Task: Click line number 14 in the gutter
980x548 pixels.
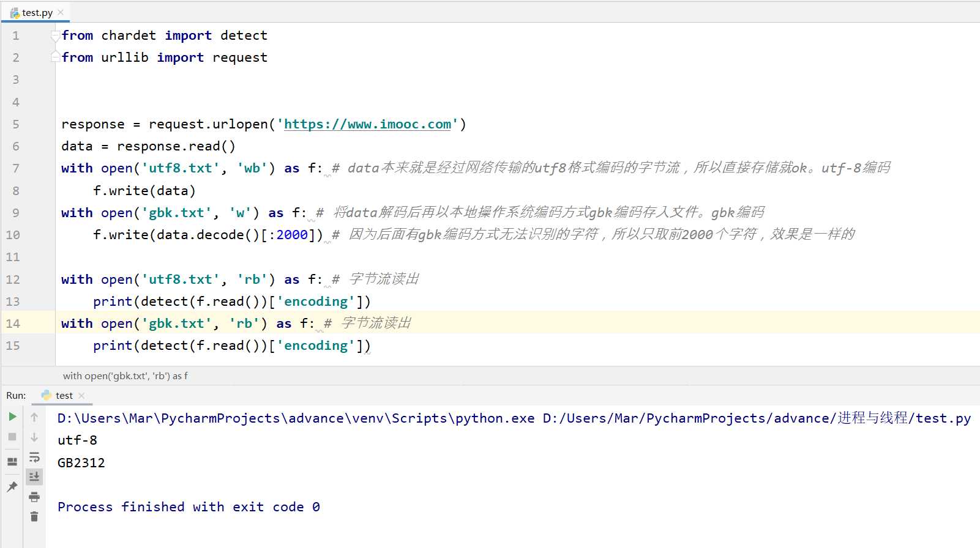Action: click(13, 324)
